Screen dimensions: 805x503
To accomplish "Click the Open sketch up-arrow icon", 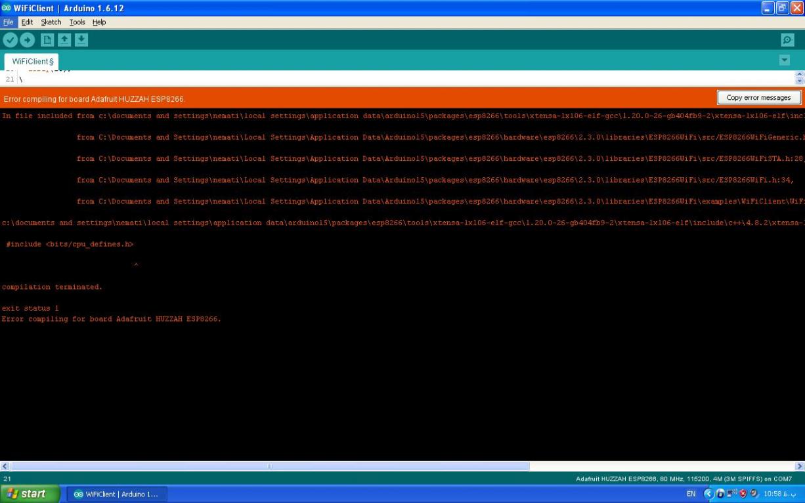I will pyautogui.click(x=64, y=40).
